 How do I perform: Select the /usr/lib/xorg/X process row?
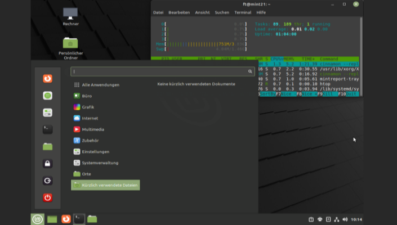pyautogui.click(x=309, y=69)
